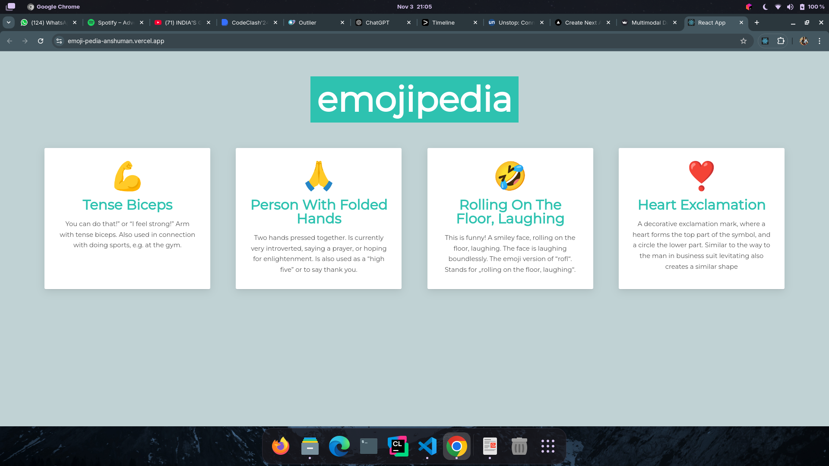This screenshot has height=466, width=829.
Task: Bookmark this page with the star icon
Action: [744, 41]
